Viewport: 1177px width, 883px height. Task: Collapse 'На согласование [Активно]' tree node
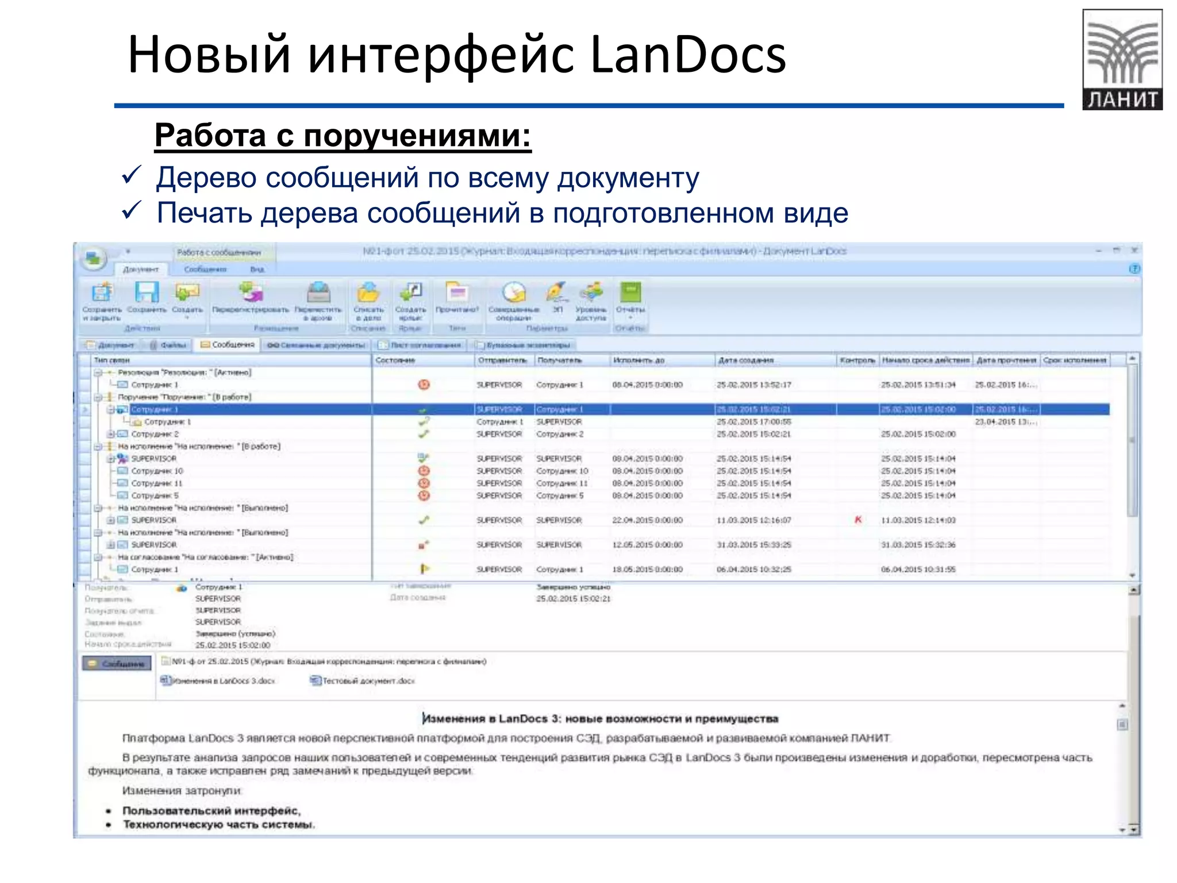[x=98, y=557]
